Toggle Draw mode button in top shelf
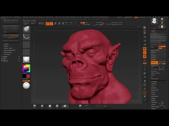 click(51, 24)
